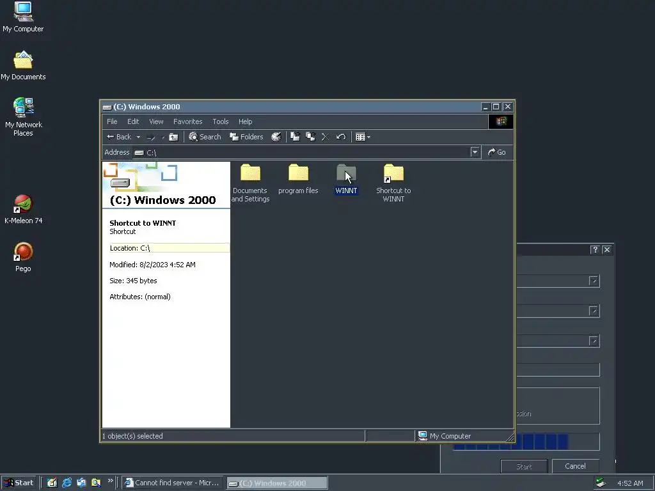This screenshot has height=491, width=655.
Task: Launch Internet Explorer from quick launch
Action: tap(67, 483)
